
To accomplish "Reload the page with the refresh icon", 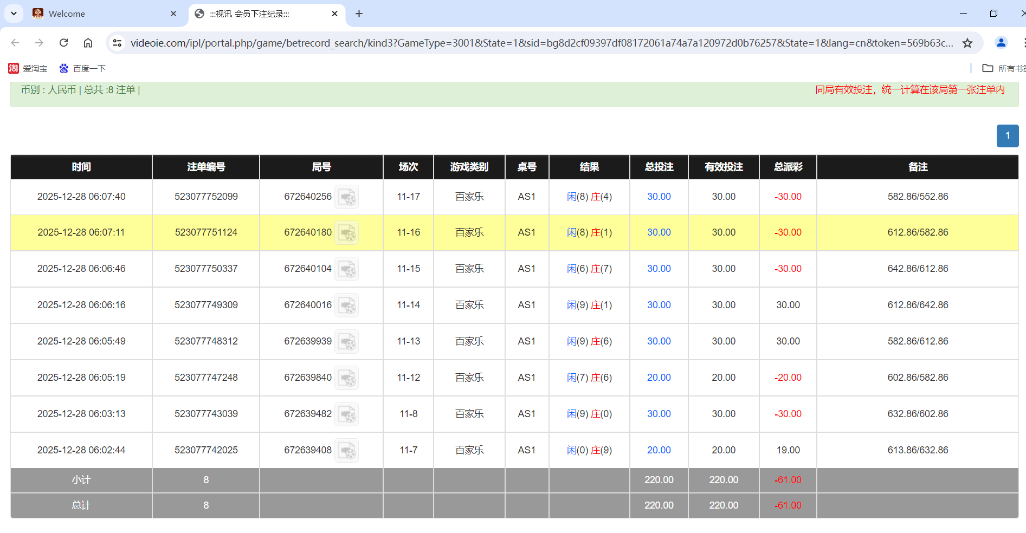I will coord(63,43).
